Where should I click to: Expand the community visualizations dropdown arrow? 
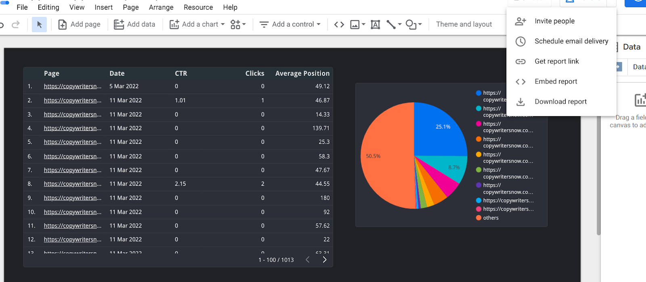coord(244,25)
